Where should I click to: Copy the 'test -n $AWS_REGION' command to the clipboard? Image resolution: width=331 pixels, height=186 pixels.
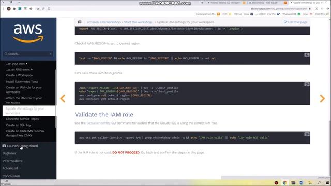click(307, 55)
